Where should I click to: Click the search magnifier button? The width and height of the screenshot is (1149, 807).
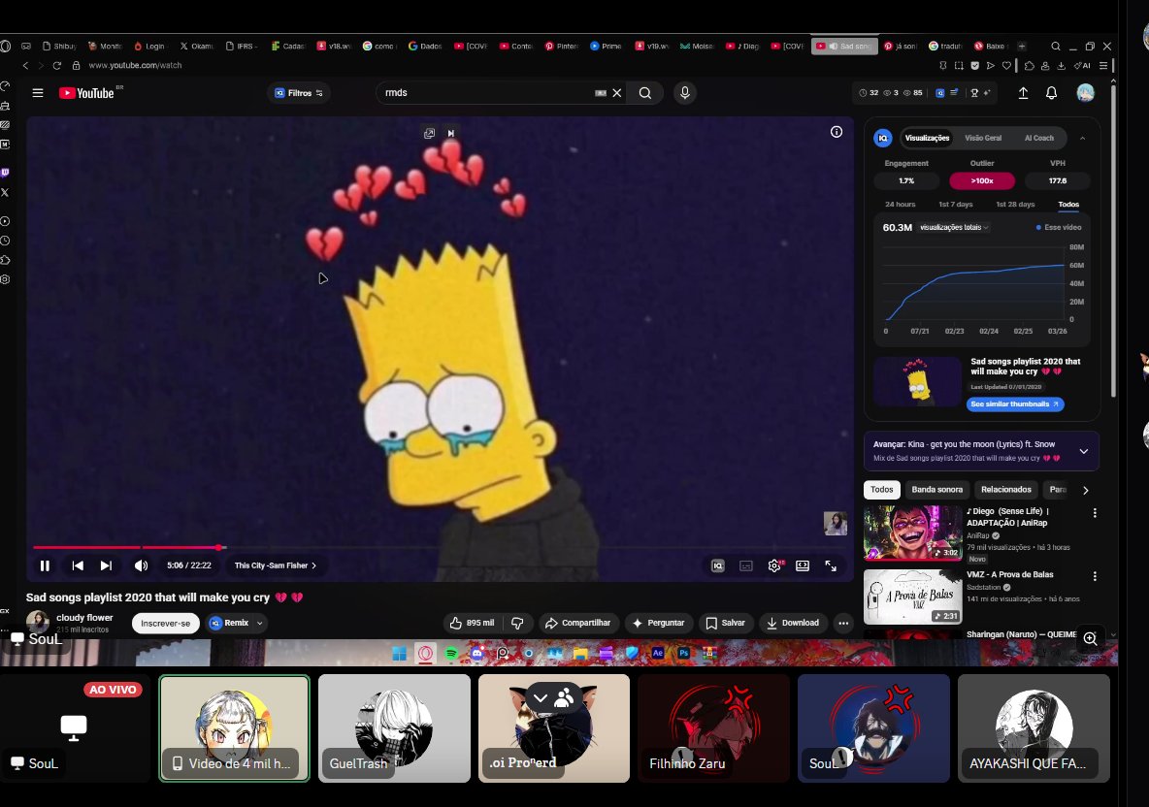coord(644,93)
